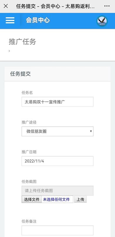Click the 未选择任何文件 file label

(56, 199)
